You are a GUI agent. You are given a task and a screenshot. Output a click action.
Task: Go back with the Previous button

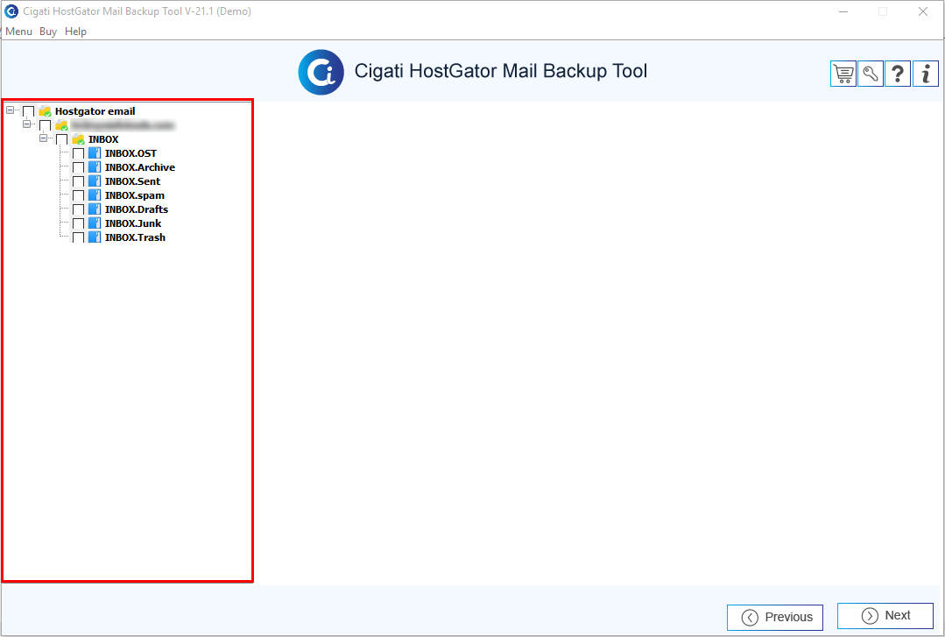(x=775, y=617)
